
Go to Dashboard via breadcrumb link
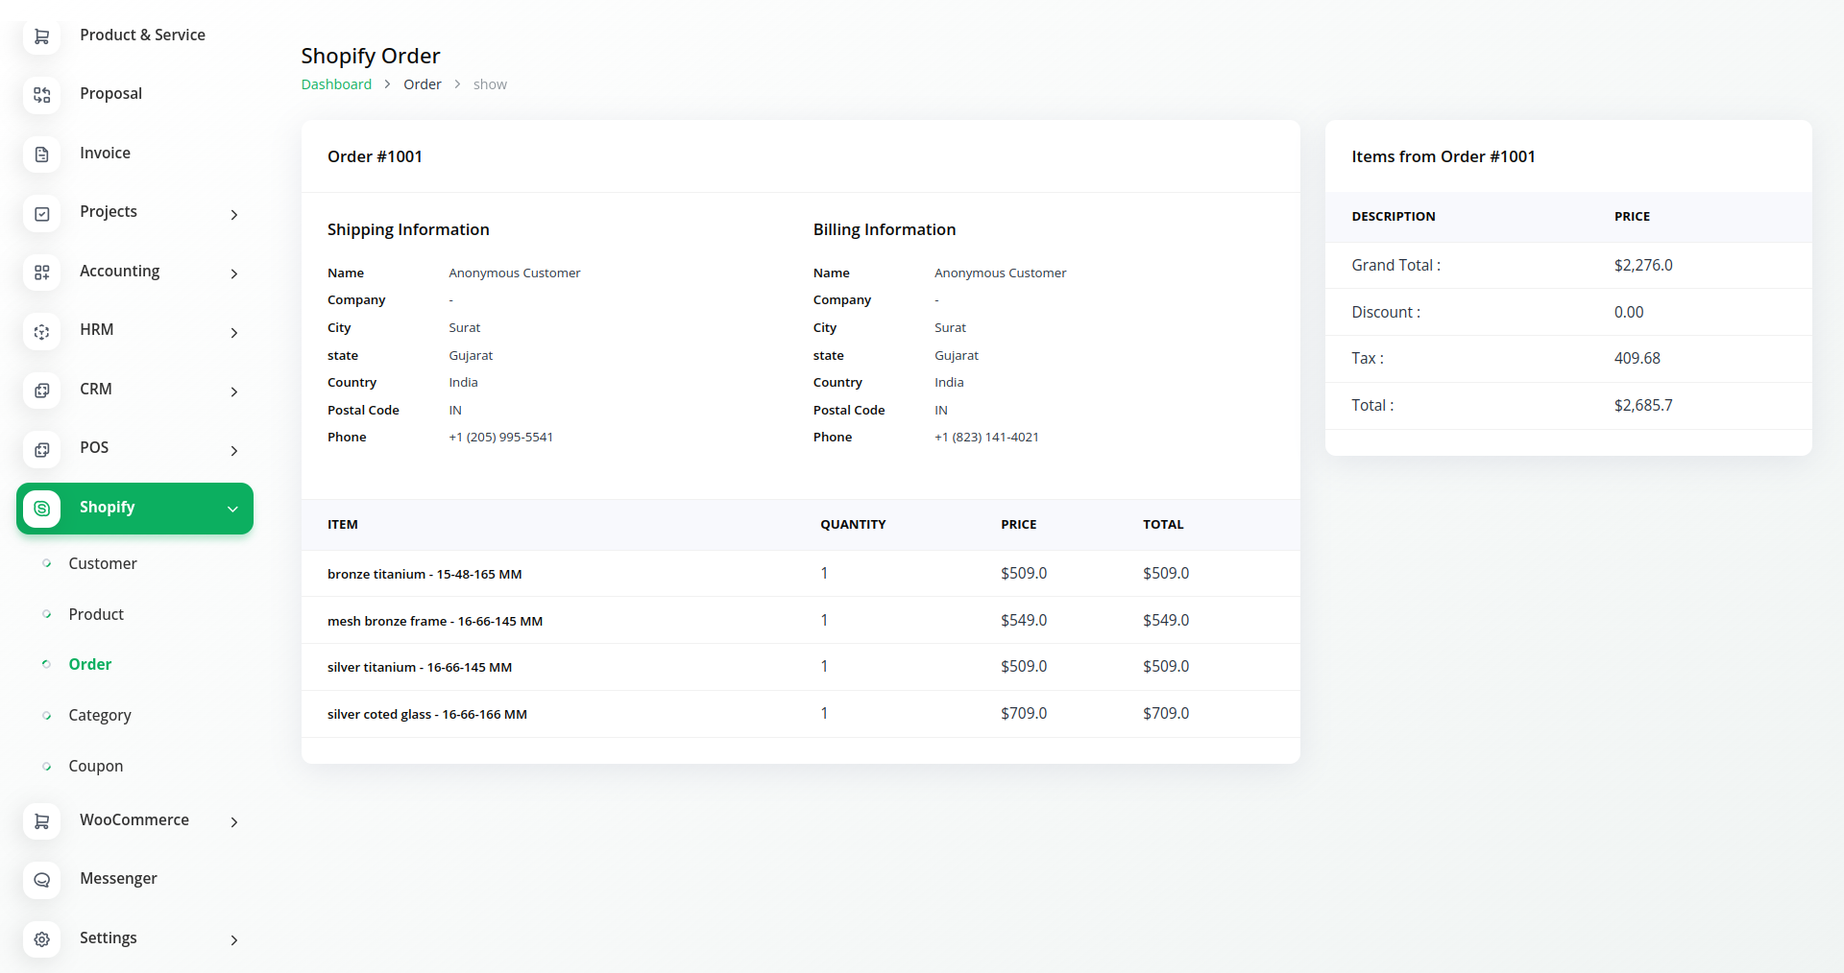(336, 84)
